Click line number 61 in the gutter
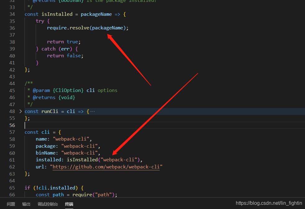Image resolution: width=305 pixels, height=209 pixels. pos(12,160)
